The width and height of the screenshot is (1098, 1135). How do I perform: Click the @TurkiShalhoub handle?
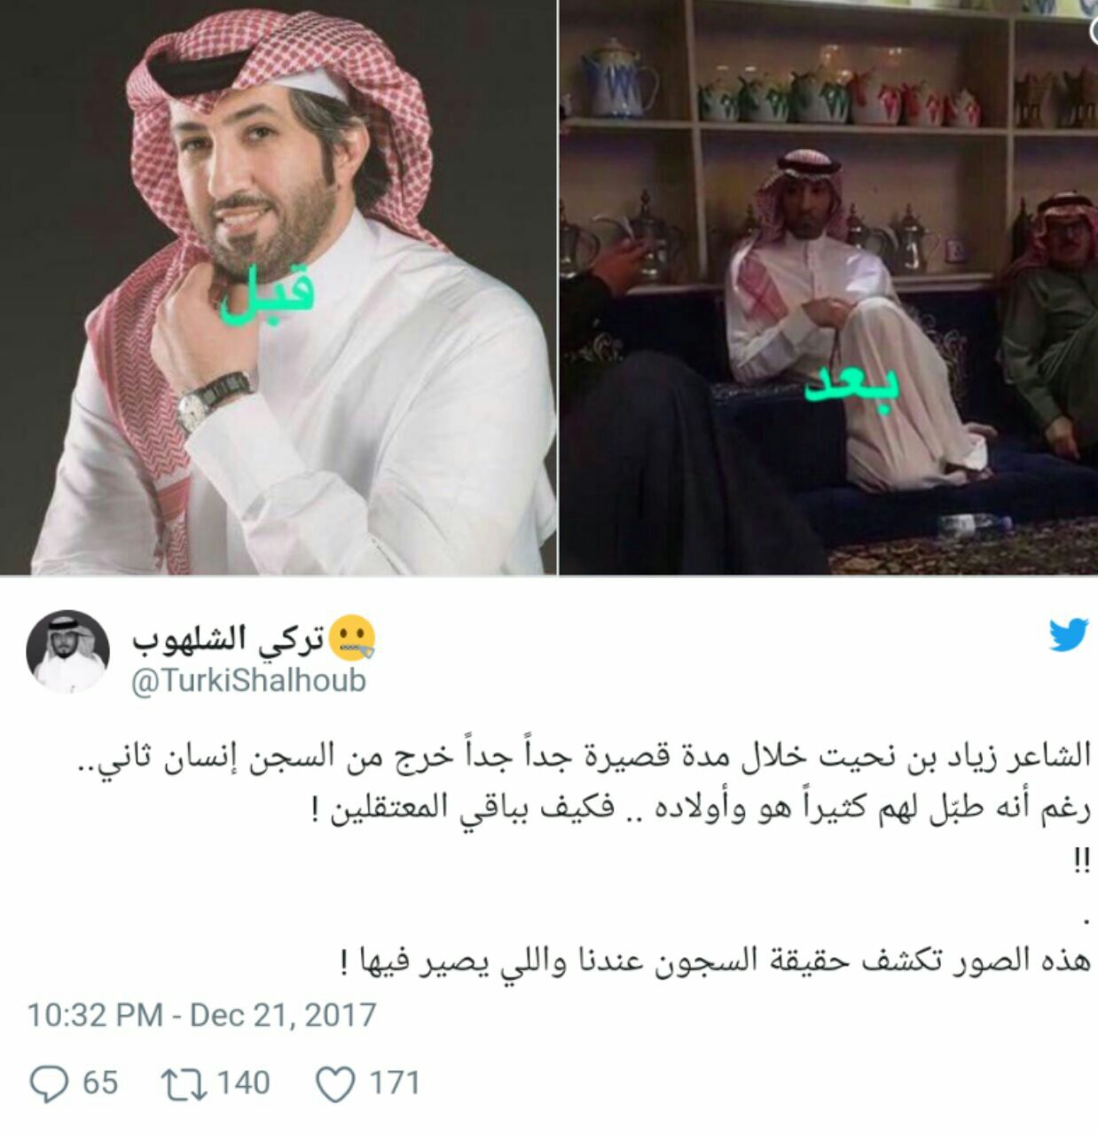coord(248,681)
